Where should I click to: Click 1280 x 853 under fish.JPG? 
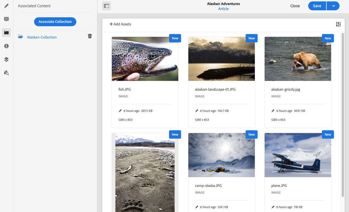click(125, 120)
